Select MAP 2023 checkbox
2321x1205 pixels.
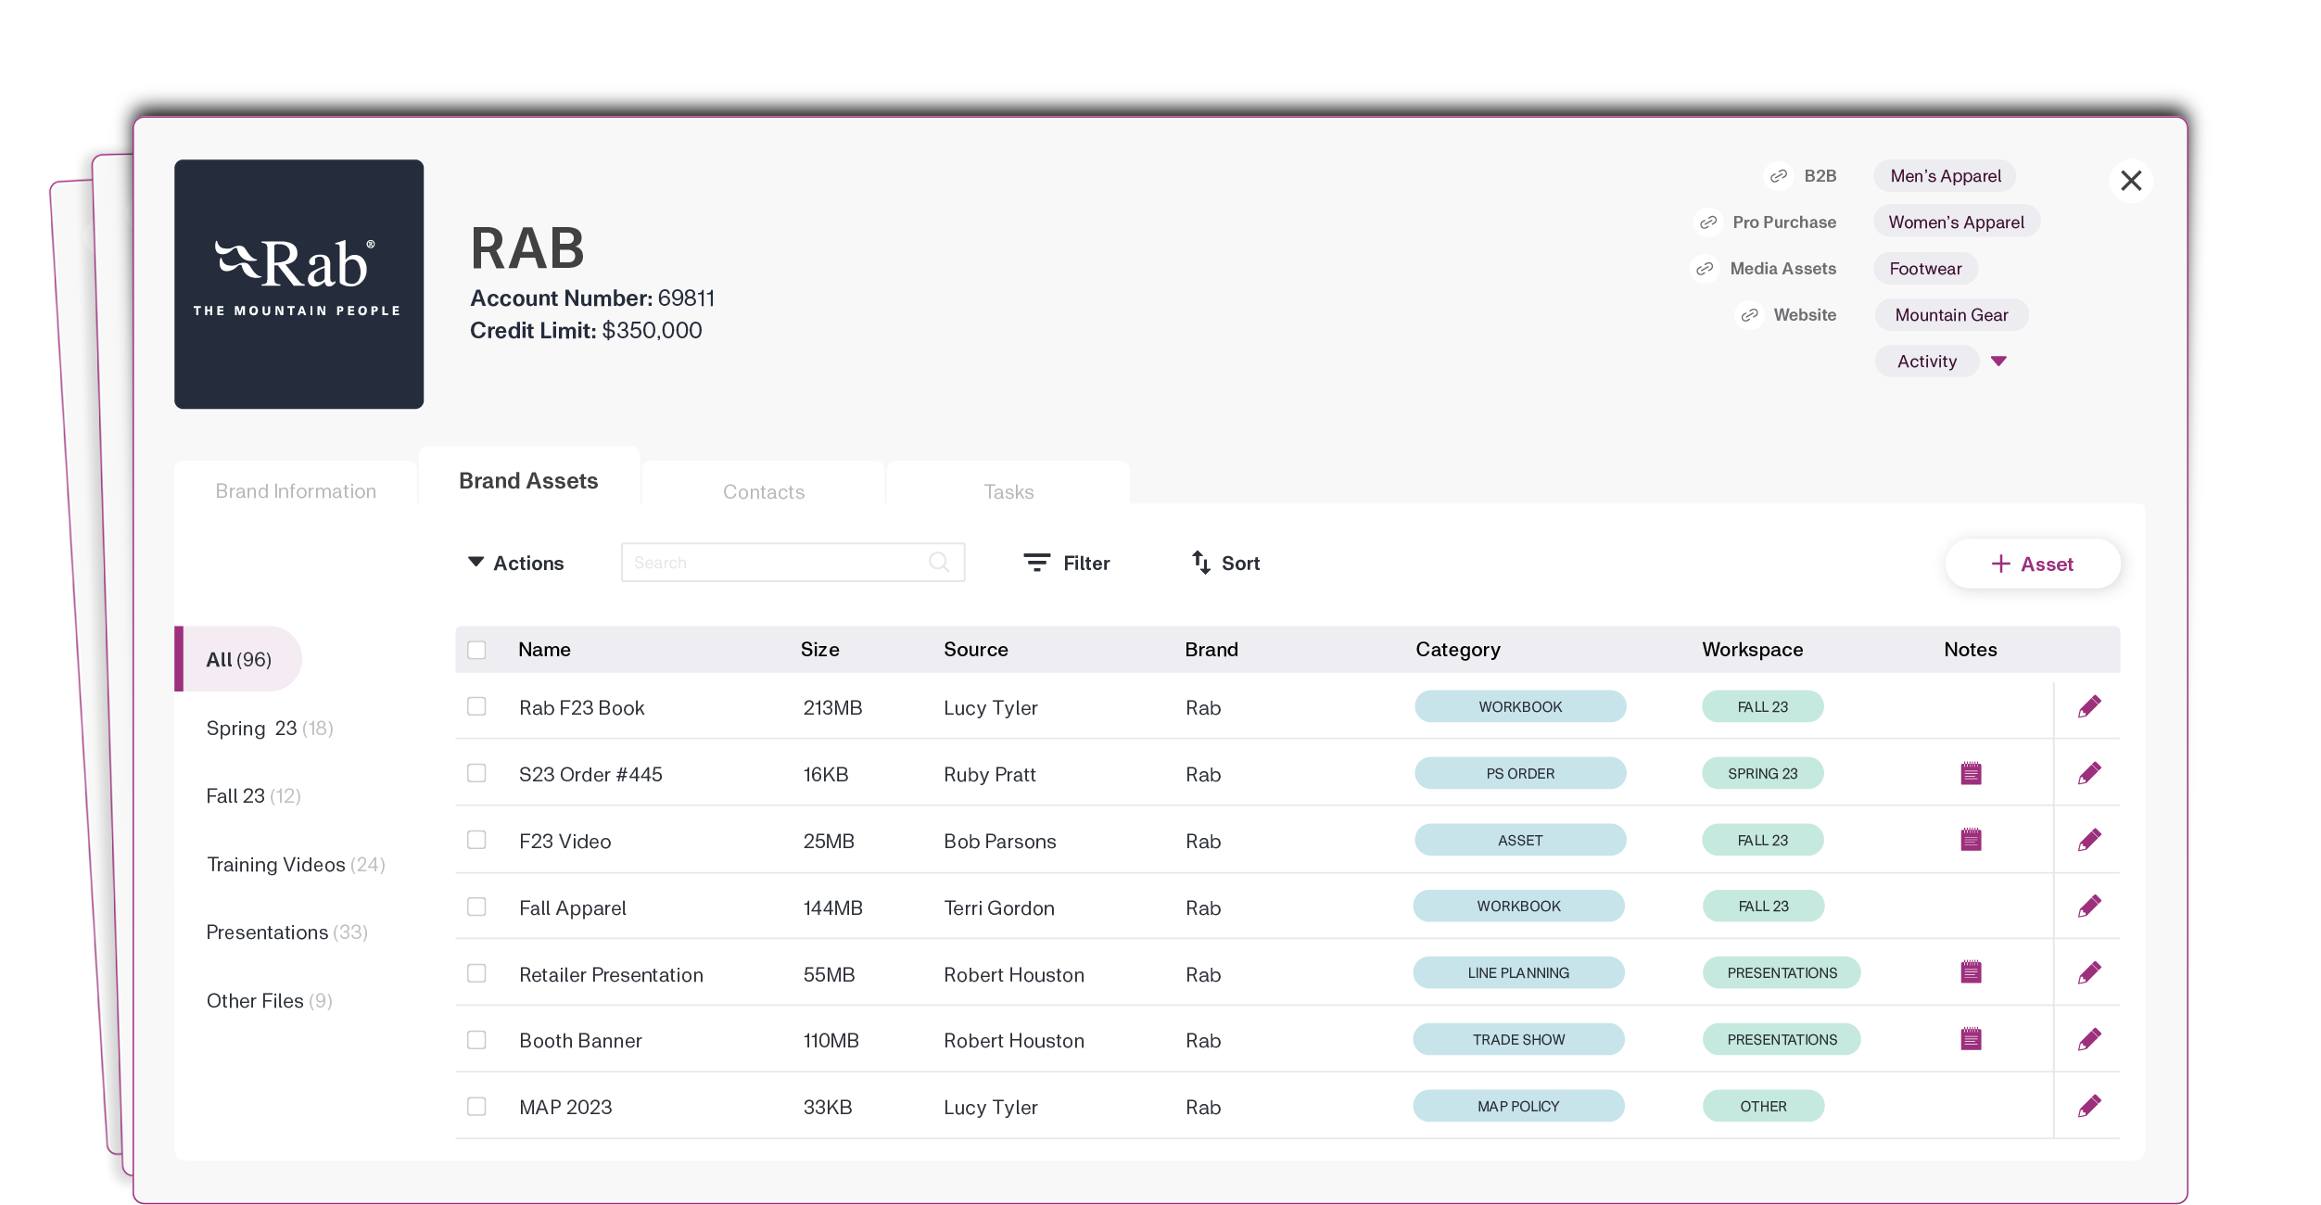[476, 1107]
